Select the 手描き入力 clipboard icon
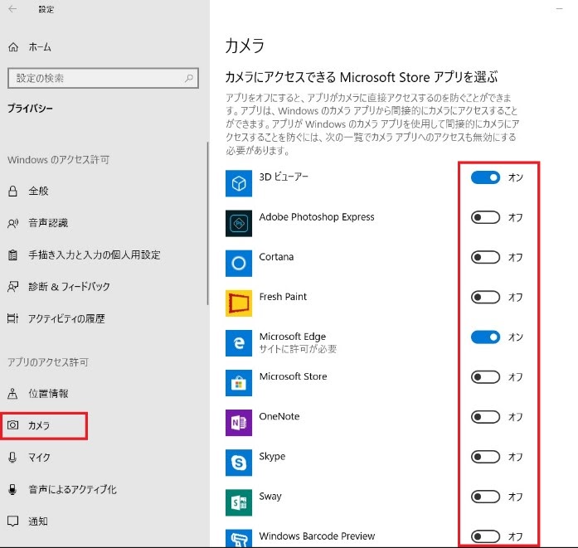The image size is (578, 548). 13,255
